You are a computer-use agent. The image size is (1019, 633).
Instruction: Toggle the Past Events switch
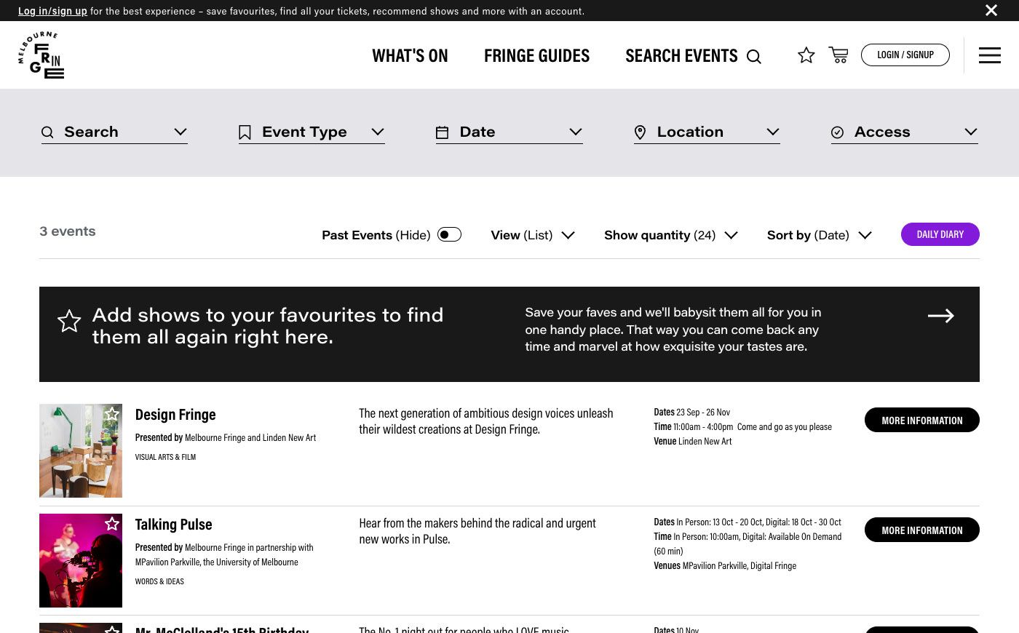(449, 234)
